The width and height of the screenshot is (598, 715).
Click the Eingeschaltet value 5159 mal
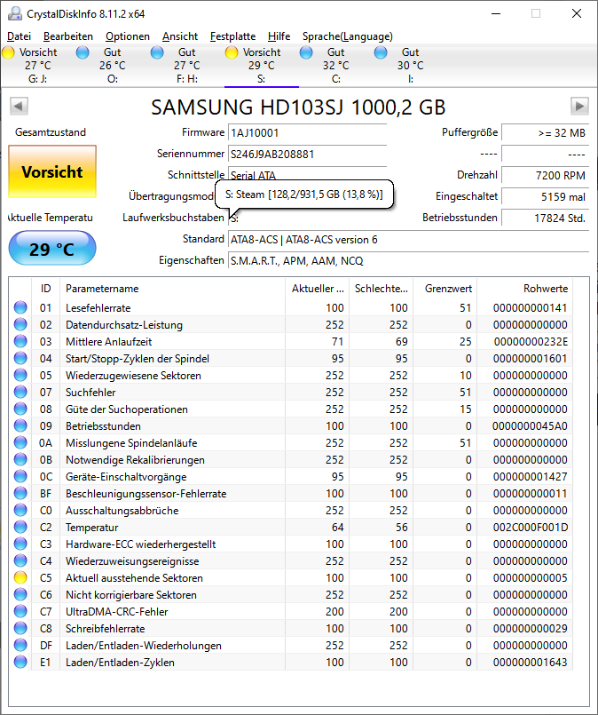click(545, 196)
